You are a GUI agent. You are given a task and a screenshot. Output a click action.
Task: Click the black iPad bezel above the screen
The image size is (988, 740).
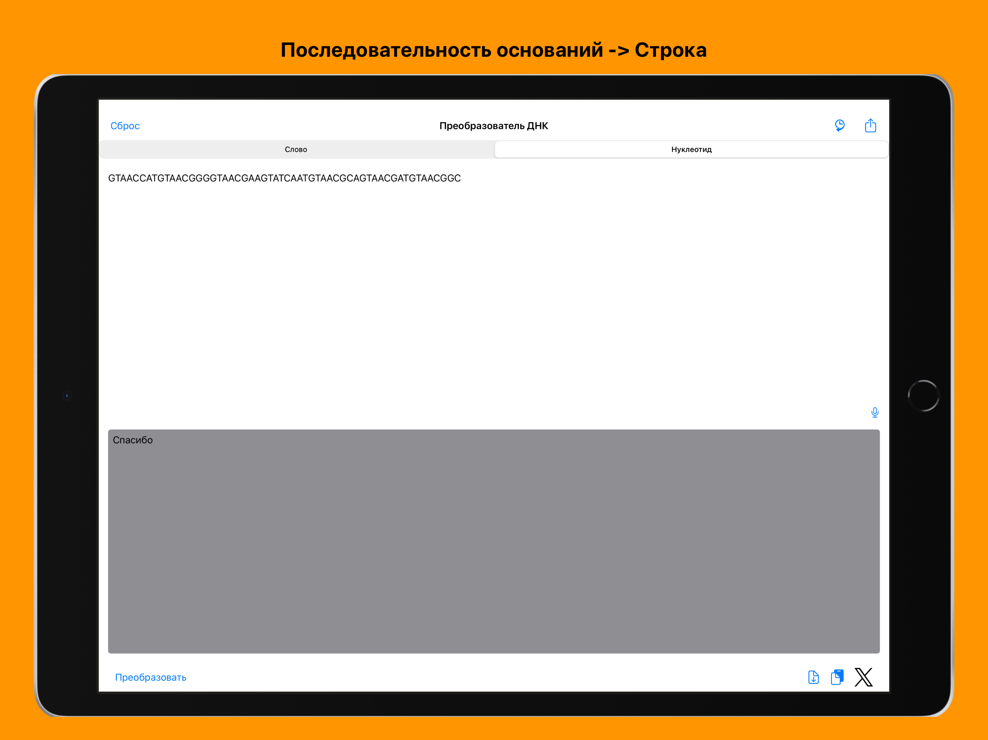click(x=494, y=87)
